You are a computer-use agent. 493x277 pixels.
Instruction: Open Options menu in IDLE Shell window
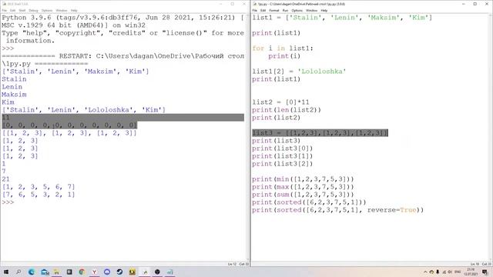click(x=47, y=10)
